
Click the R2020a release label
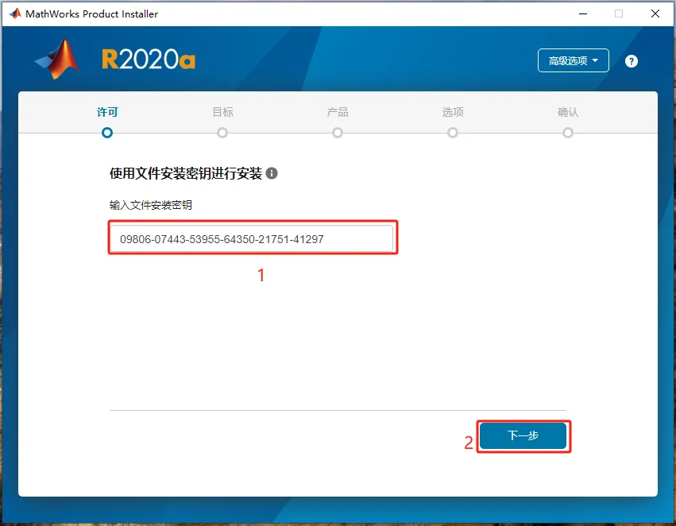(149, 60)
